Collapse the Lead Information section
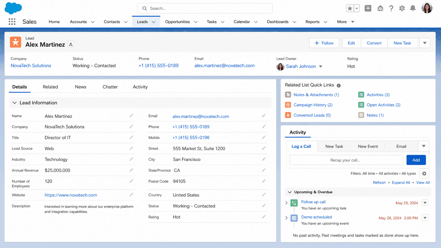This screenshot has width=441, height=248. (x=15, y=103)
